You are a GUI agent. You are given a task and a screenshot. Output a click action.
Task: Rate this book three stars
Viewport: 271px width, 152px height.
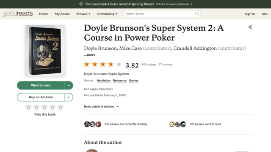coord(44,107)
